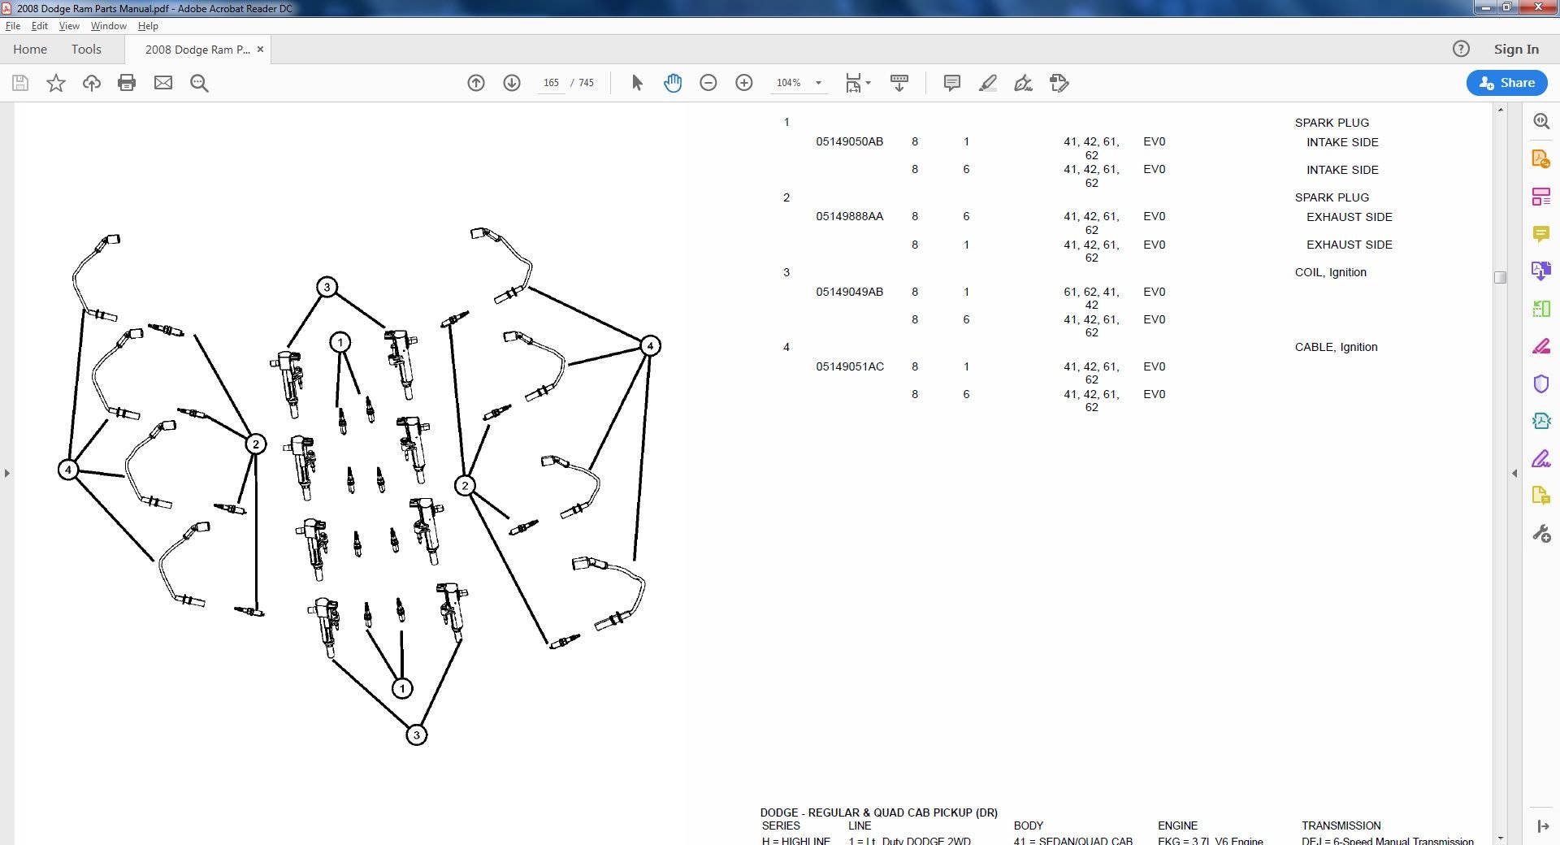
Task: Open the Edit menu
Action: tap(39, 26)
